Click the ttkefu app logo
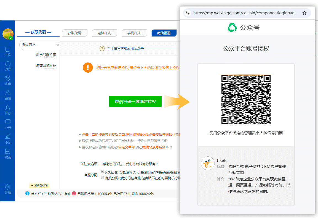Image resolution: width=318 pixels, height=221 pixels. point(208,163)
